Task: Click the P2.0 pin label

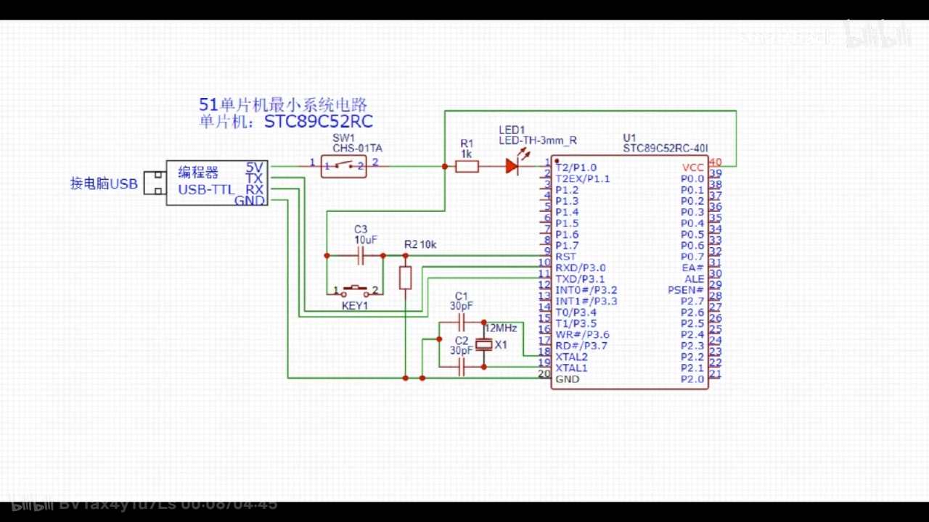Action: coord(692,379)
